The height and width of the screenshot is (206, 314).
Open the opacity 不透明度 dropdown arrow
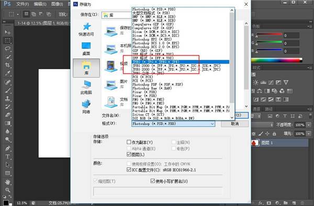coord(309,125)
